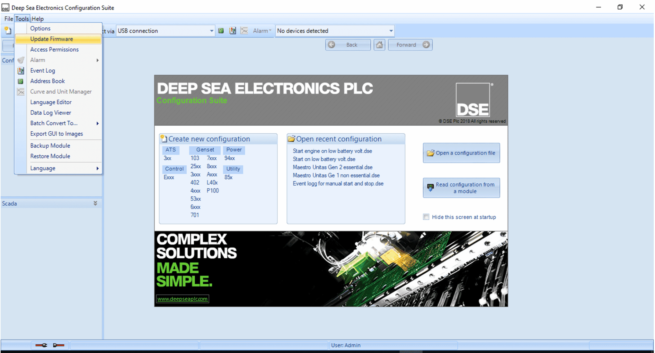Click Read configuration from a module button
Viewport: 655px width, 353px height.
[461, 188]
